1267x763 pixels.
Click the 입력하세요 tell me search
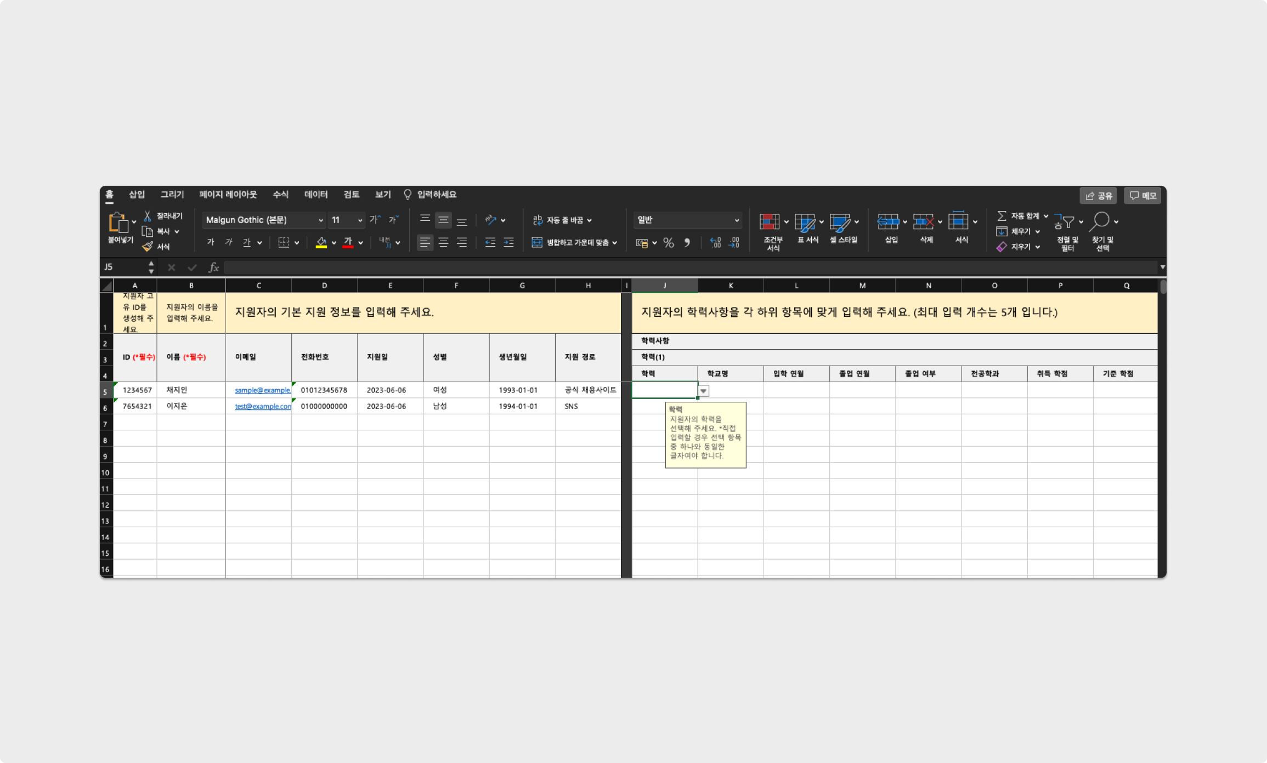coord(431,195)
